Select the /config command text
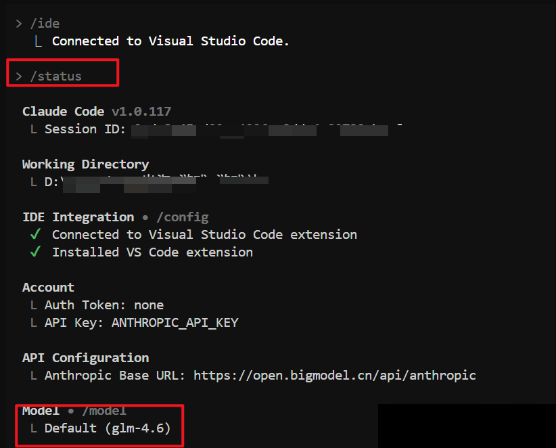Image resolution: width=556 pixels, height=448 pixels. pyautogui.click(x=183, y=217)
